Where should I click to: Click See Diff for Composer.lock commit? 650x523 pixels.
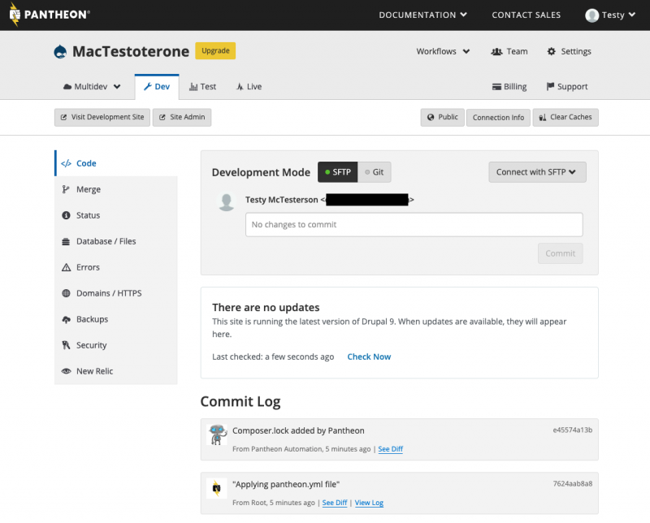click(391, 449)
